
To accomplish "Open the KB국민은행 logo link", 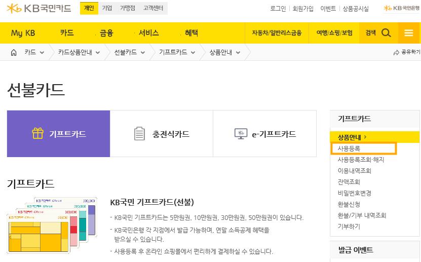I will tap(402, 8).
